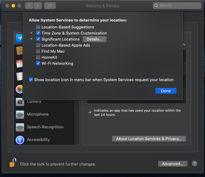Screen dimensions: 205x177
Task: Uncheck Time Zone & System Customization
Action: coord(38,33)
